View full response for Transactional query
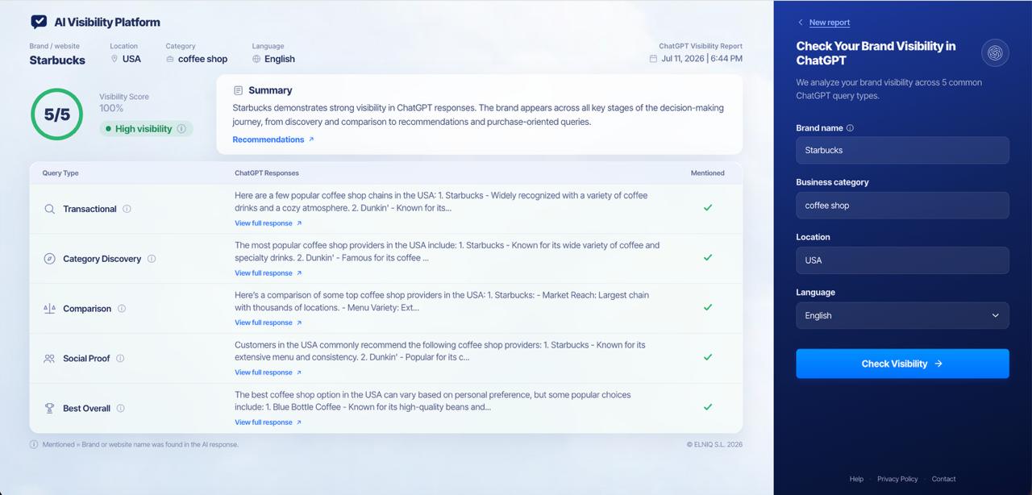Image resolution: width=1032 pixels, height=495 pixels. click(268, 223)
